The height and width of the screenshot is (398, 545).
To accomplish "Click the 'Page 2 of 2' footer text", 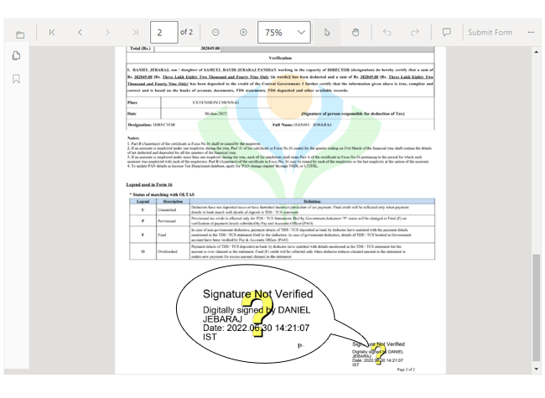I will point(406,370).
